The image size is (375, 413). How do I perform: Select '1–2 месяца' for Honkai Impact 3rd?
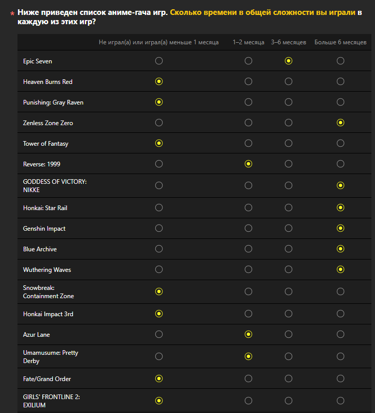(x=248, y=314)
